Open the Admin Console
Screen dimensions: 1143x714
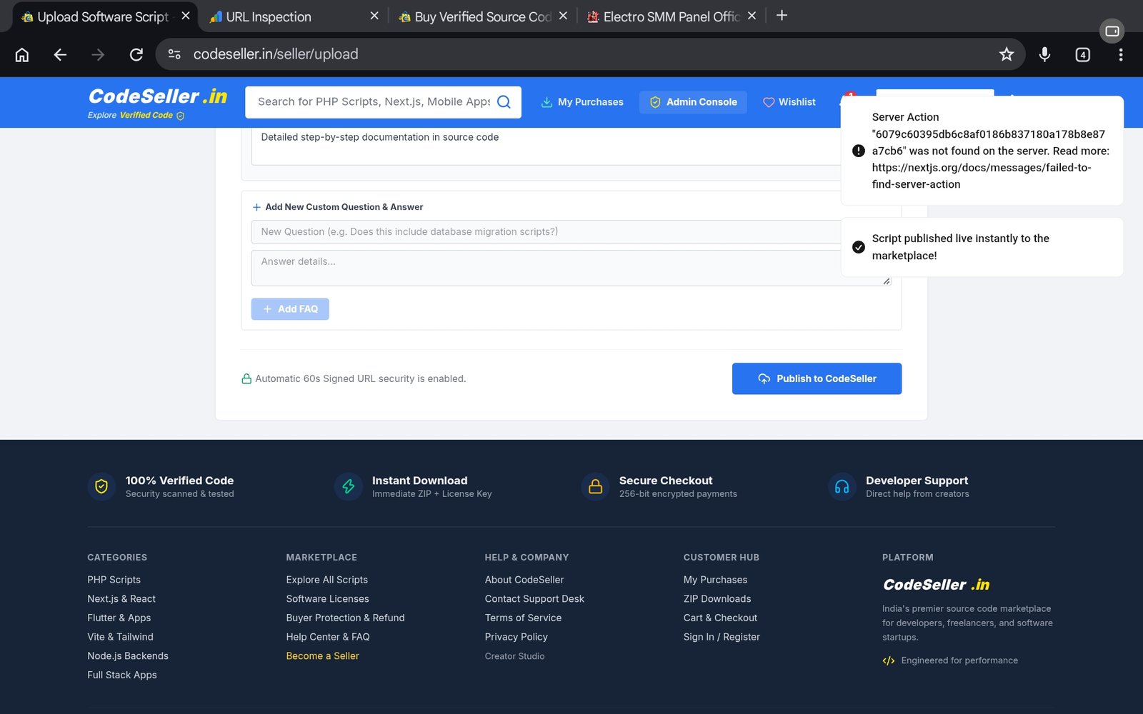point(693,102)
